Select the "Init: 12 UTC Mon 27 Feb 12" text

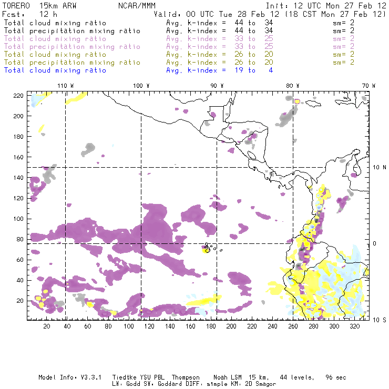326,6
